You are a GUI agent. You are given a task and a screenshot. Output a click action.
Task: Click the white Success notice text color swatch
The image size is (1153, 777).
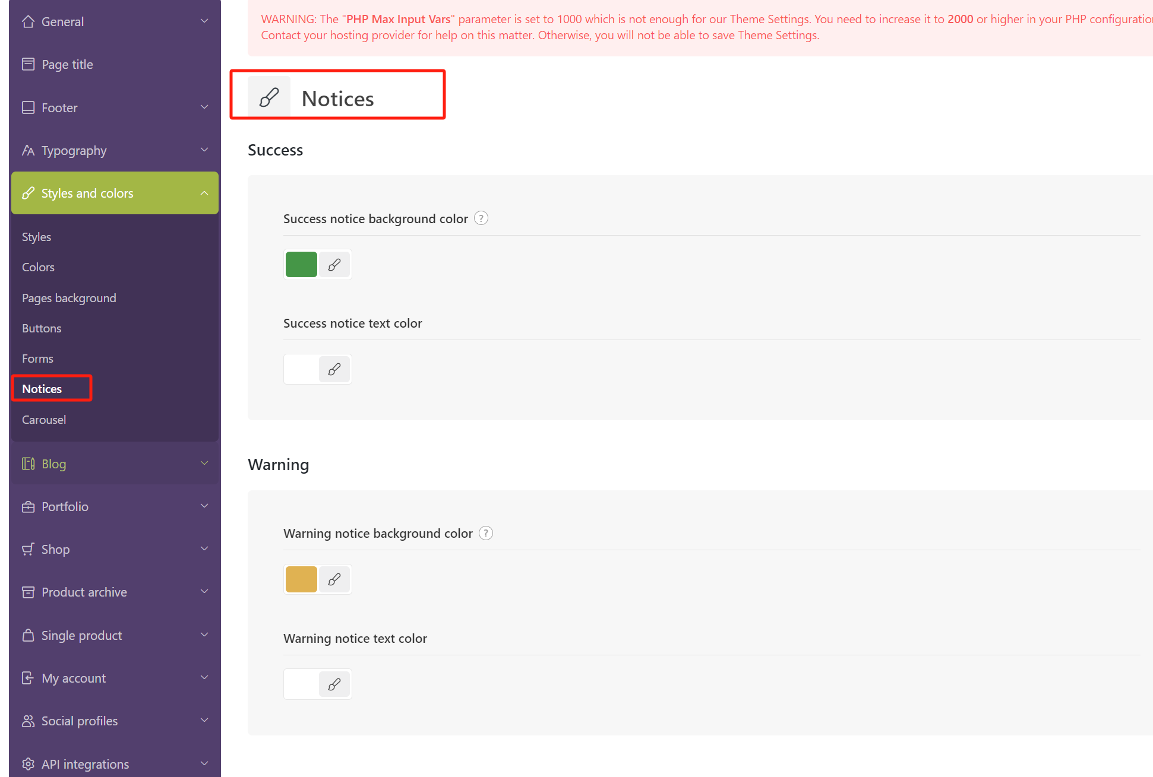click(301, 369)
